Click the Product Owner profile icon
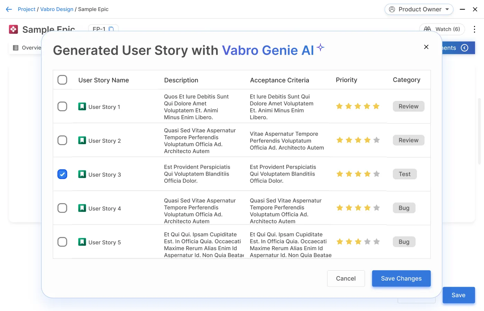Image resolution: width=484 pixels, height=311 pixels. (x=392, y=9)
